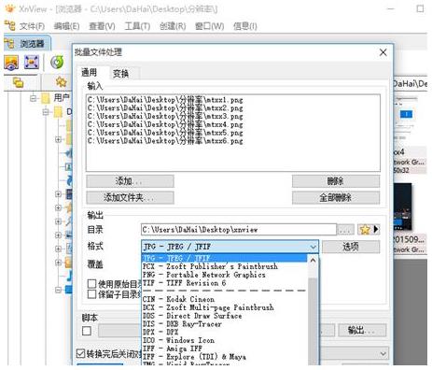Click the browse ... button beside directory
Viewport: 432px width, 370px height.
[x=345, y=230]
